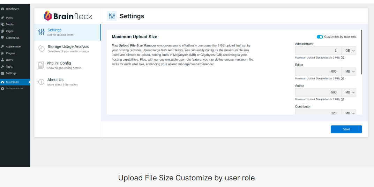The image size is (374, 187).
Task: Open the Dashboard menu item
Action: click(15, 9)
